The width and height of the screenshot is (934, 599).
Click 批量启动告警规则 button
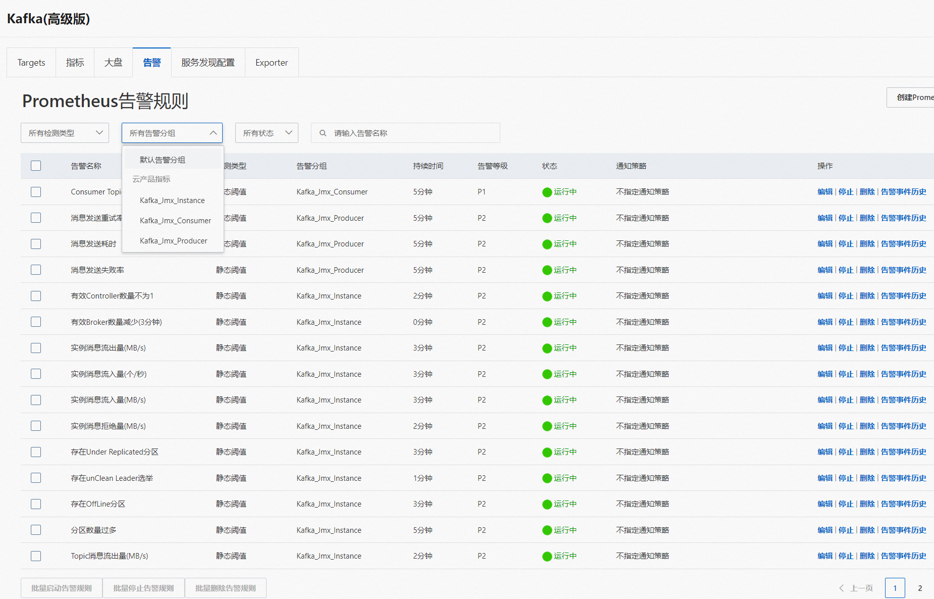[62, 588]
